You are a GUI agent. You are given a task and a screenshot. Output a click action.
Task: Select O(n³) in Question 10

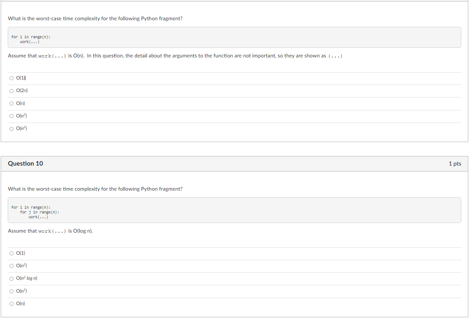tap(11, 291)
